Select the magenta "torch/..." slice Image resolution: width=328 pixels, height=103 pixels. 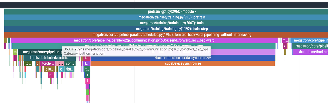[48, 63]
